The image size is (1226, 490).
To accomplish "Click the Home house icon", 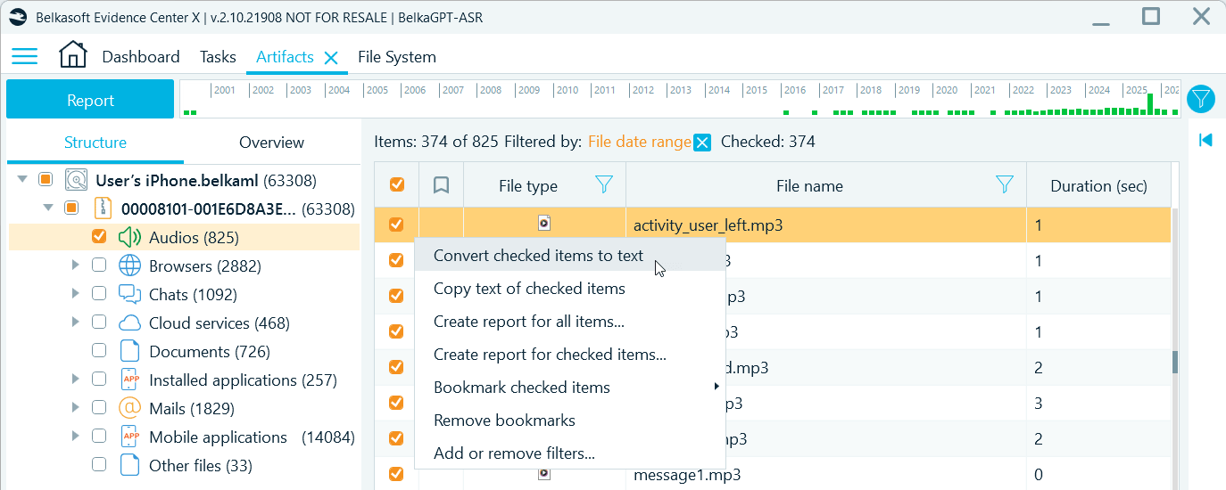I will pyautogui.click(x=73, y=56).
